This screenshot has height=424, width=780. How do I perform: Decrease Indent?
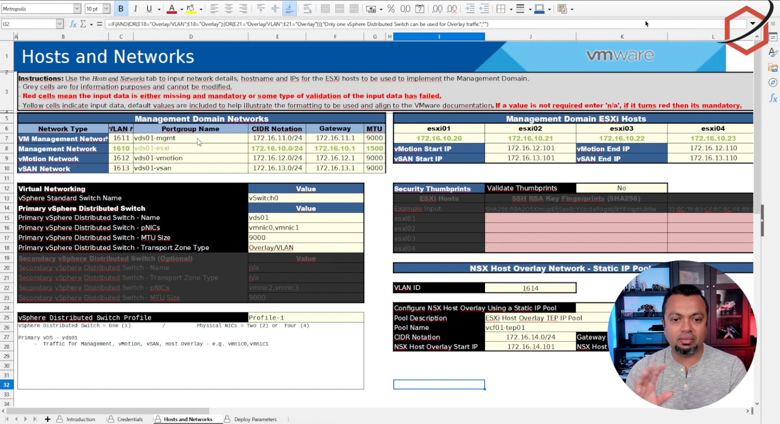click(484, 9)
